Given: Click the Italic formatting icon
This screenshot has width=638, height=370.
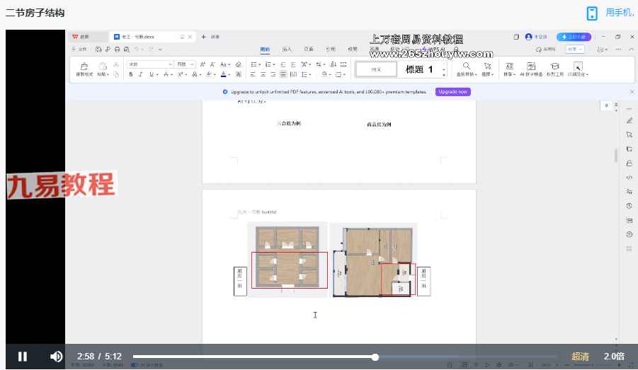Looking at the screenshot, I should click(x=141, y=74).
